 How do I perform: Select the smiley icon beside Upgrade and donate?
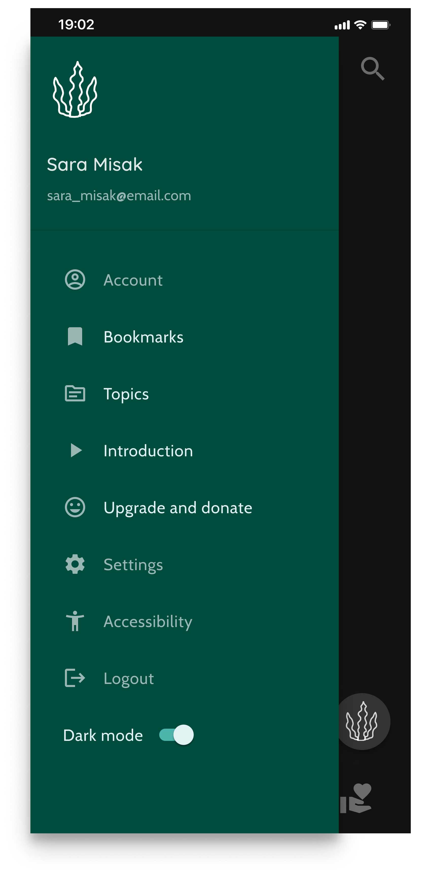pos(75,508)
